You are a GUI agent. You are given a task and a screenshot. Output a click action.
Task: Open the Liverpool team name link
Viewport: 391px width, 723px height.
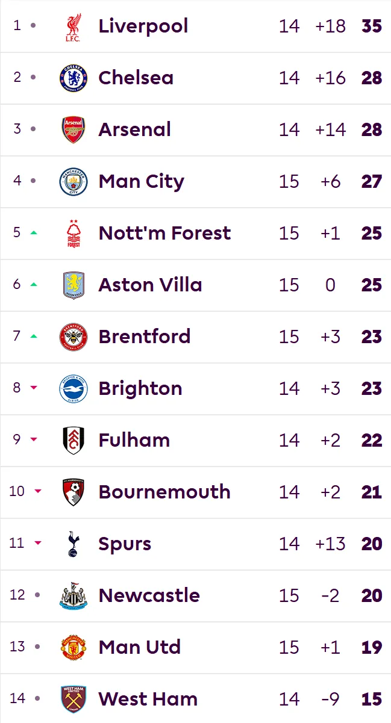tap(143, 26)
